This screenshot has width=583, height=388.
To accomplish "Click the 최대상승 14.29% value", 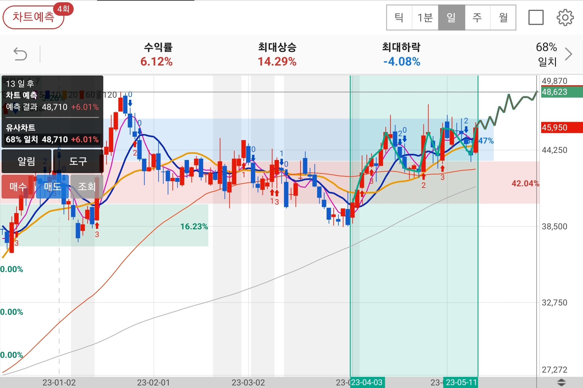I will (x=277, y=61).
